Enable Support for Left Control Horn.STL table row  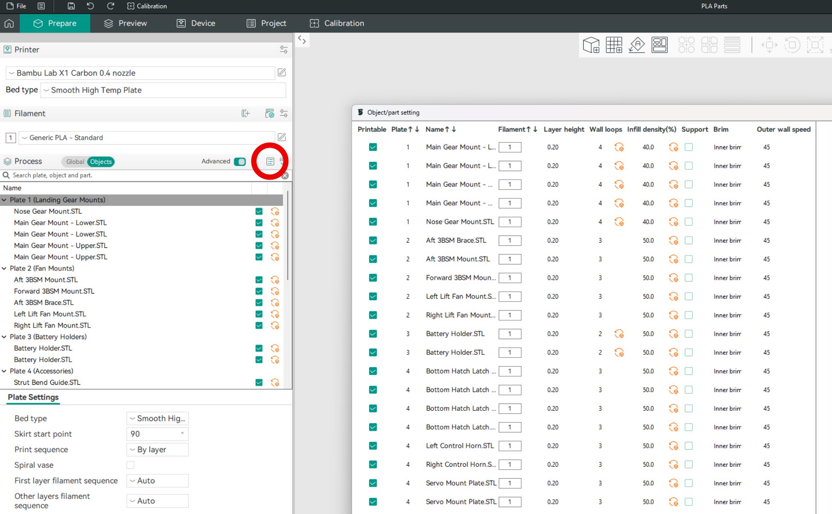tap(689, 446)
